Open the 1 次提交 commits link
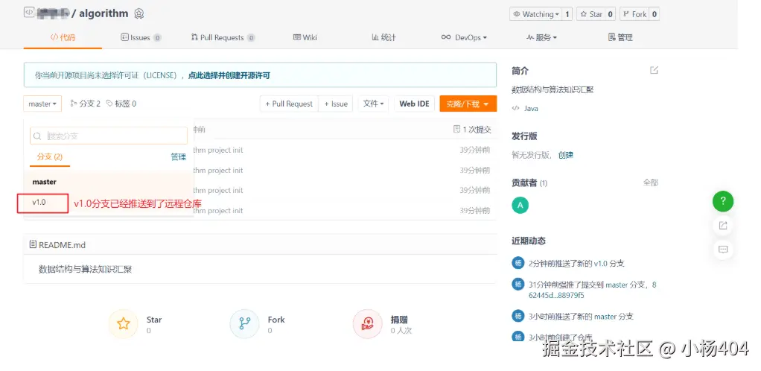 tap(472, 130)
